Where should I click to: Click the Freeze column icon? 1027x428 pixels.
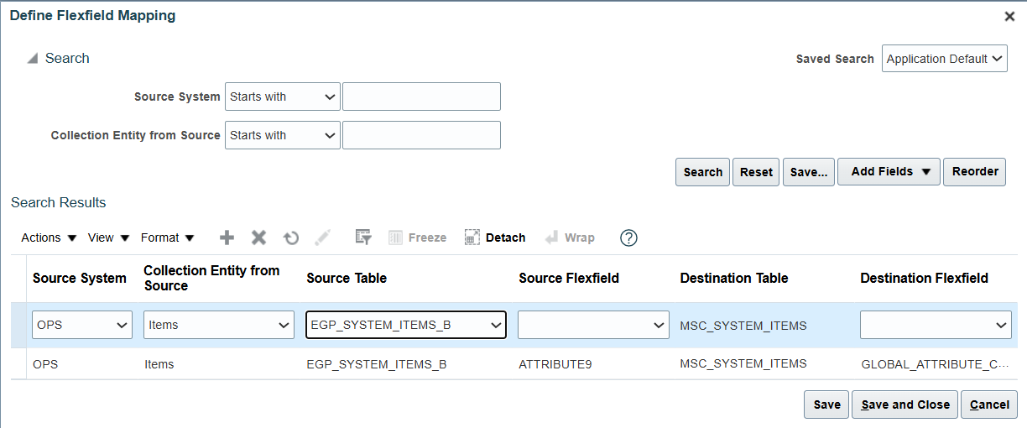point(417,237)
